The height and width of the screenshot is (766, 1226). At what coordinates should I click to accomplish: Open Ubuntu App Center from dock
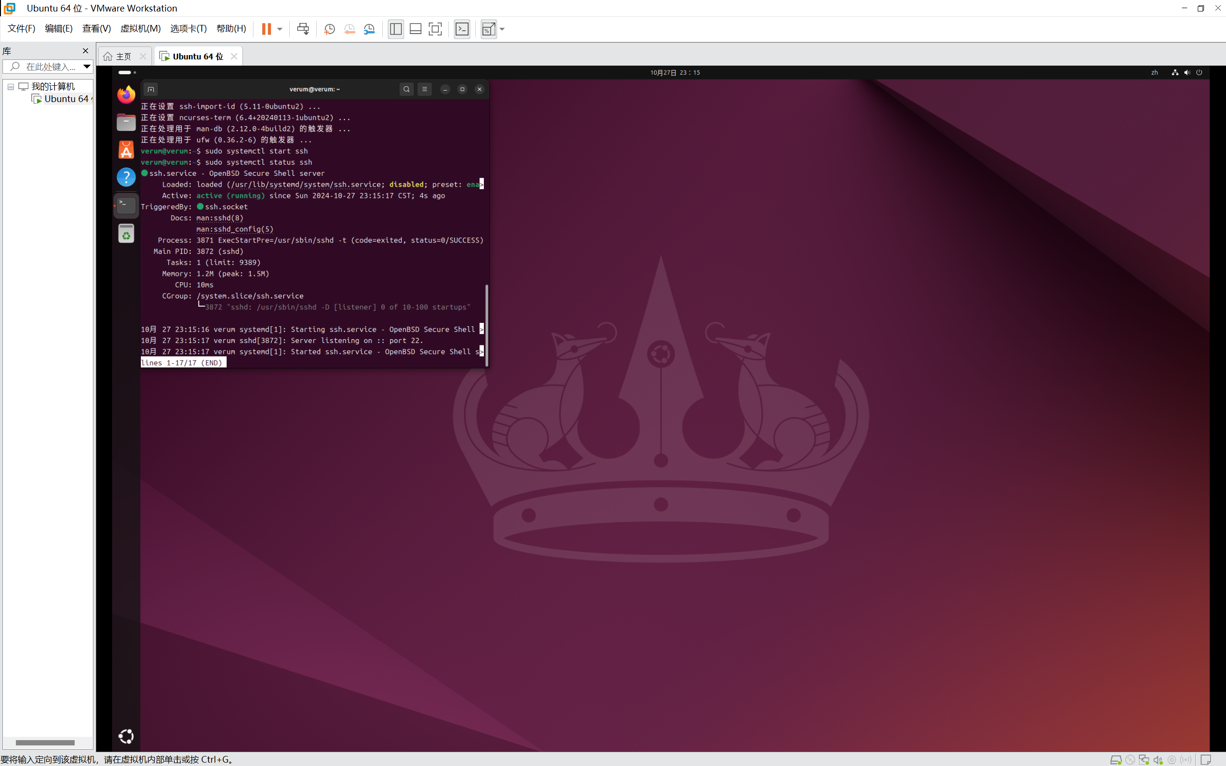(126, 149)
